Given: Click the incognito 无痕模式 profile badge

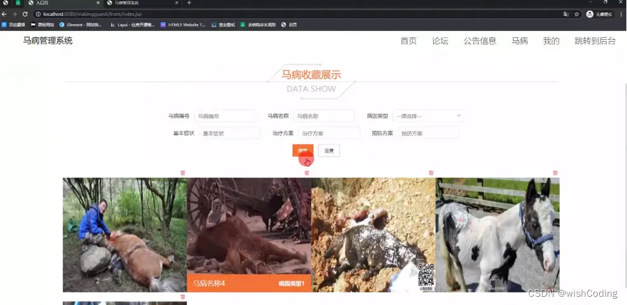Looking at the screenshot, I should click(x=599, y=14).
